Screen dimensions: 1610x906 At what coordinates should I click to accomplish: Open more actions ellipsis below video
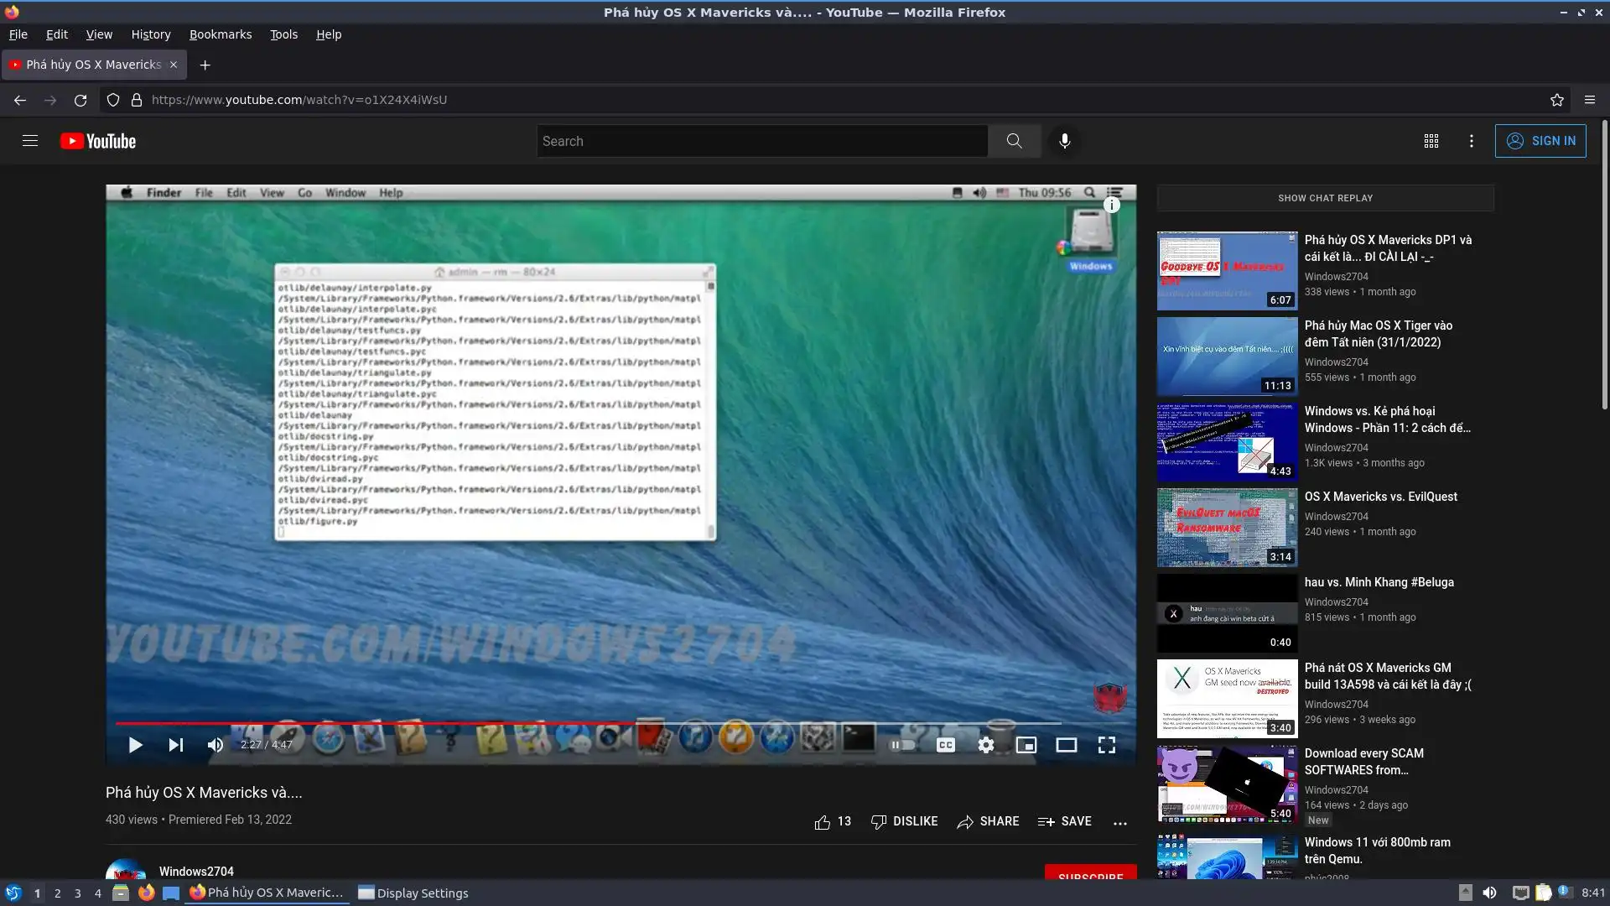click(x=1120, y=822)
